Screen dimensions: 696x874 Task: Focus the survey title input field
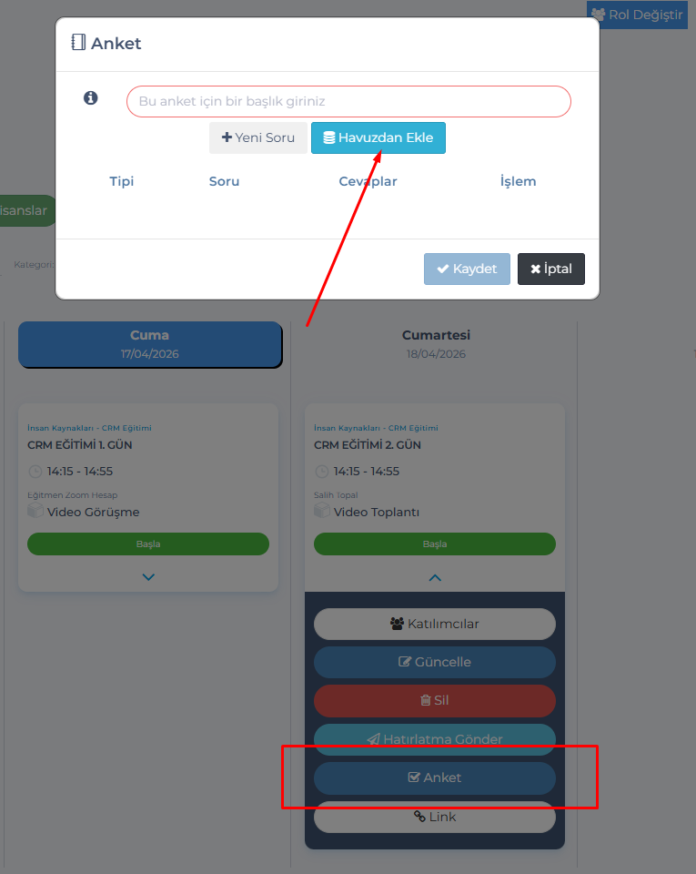pos(348,101)
